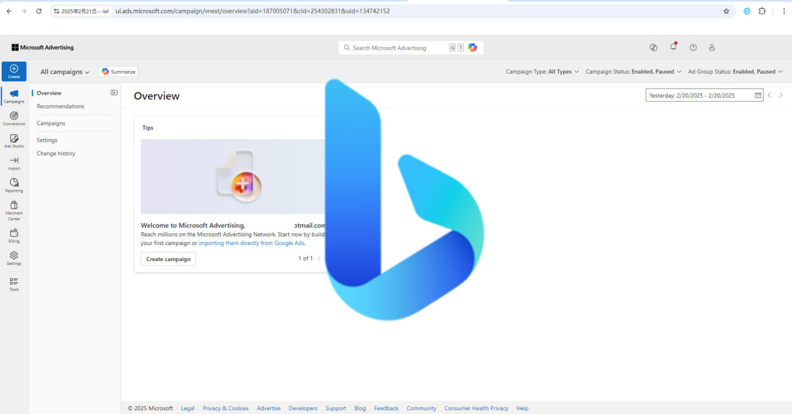
Task: Click the Tips card illustration image
Action: (233, 176)
